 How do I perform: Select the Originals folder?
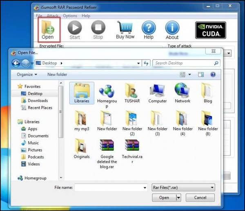(82, 149)
